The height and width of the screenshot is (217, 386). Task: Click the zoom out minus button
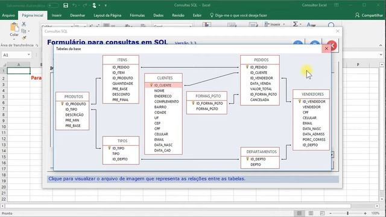coord(331,213)
